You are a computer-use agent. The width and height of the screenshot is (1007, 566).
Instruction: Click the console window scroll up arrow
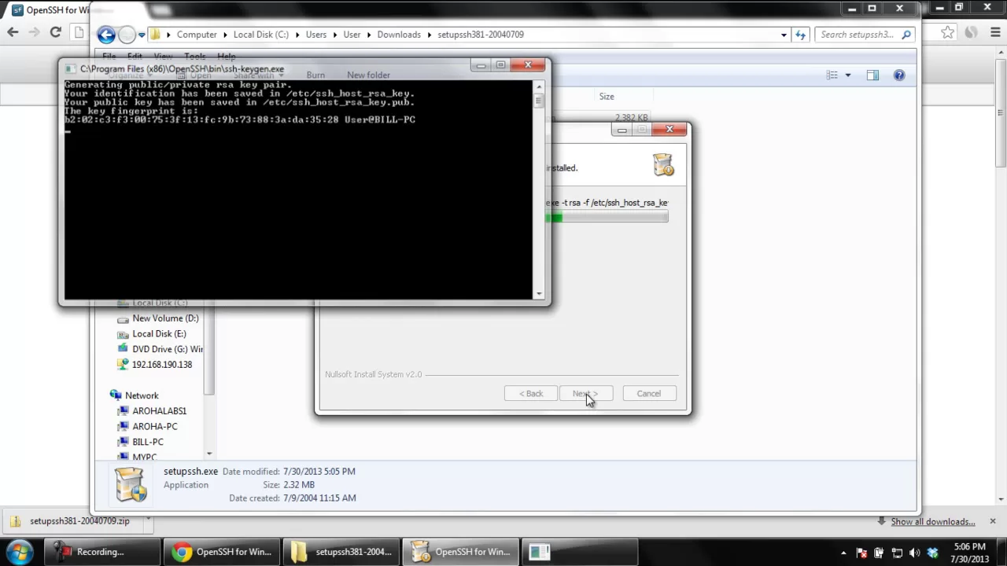pyautogui.click(x=539, y=85)
